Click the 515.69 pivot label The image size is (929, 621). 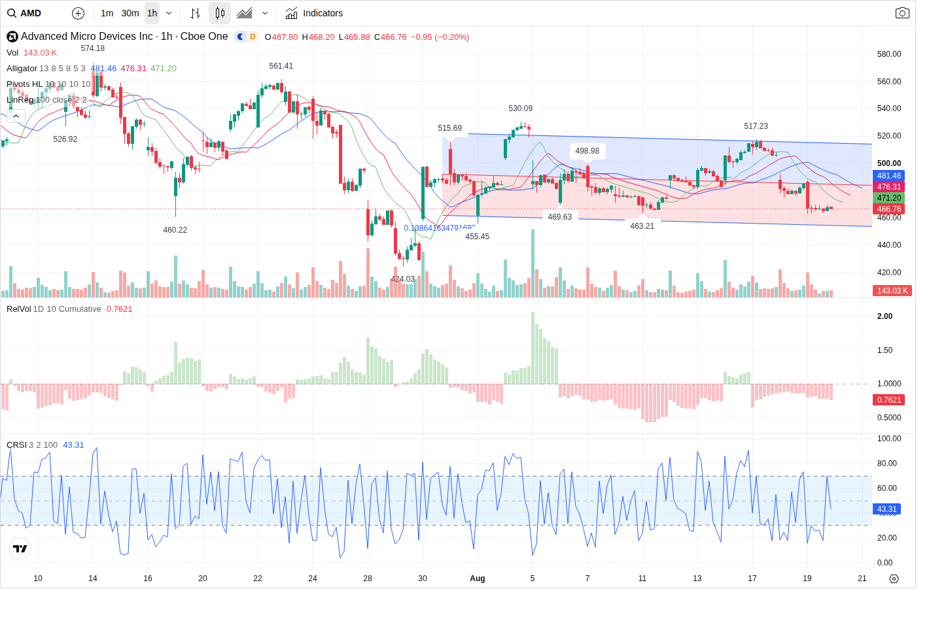[449, 128]
